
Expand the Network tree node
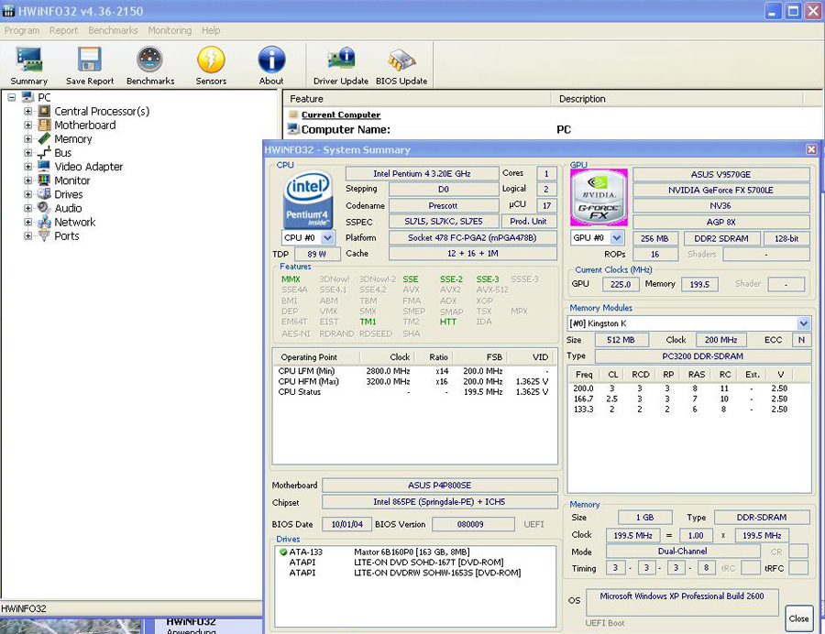pyautogui.click(x=27, y=222)
